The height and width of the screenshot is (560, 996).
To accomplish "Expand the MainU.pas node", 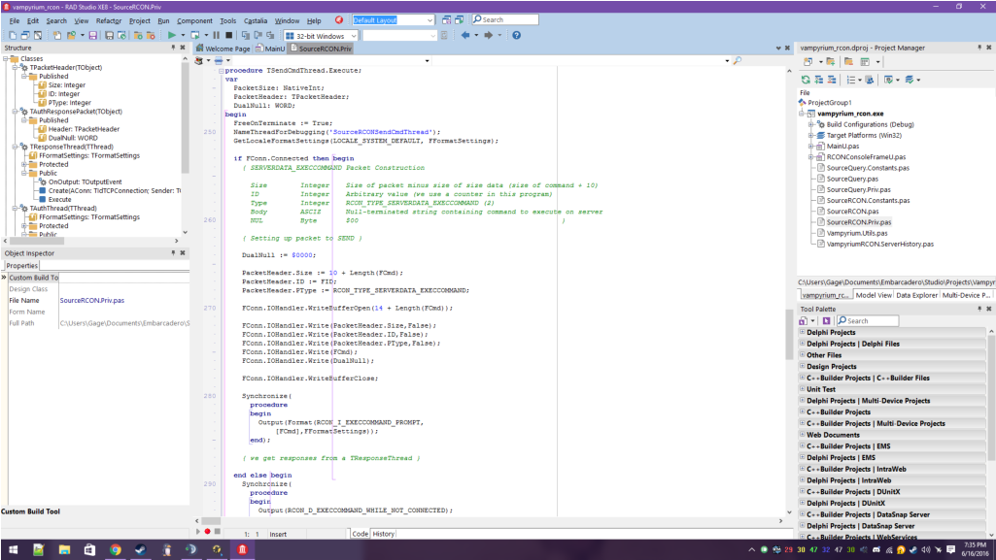I will [810, 146].
